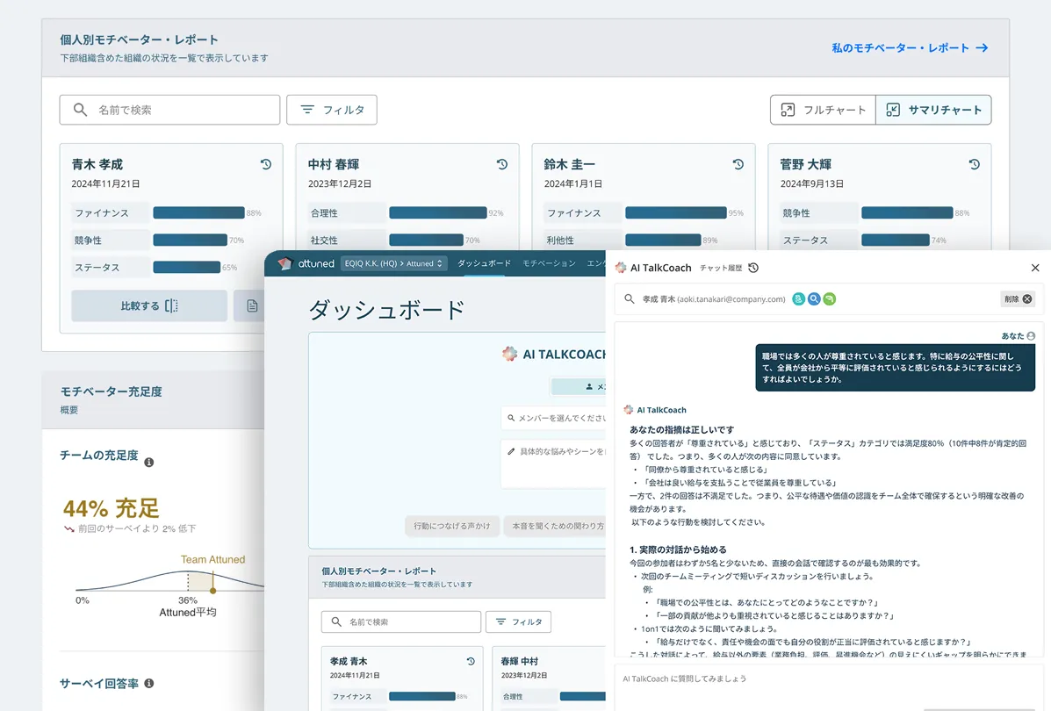
Task: Switch to フルチャート view
Action: tap(823, 110)
